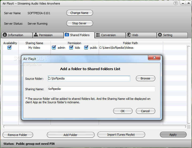The height and width of the screenshot is (148, 192).
Task: Click the Remove Folder button
Action: [x=18, y=135]
